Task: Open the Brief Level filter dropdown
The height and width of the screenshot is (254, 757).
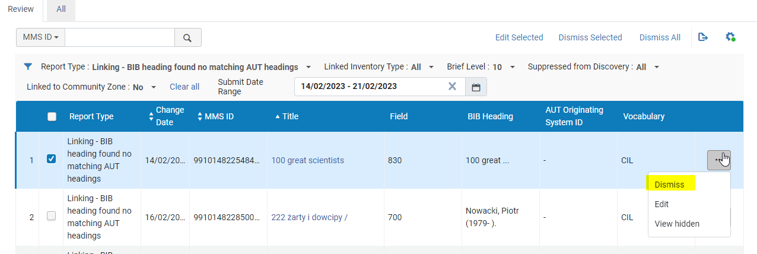Action: [513, 67]
